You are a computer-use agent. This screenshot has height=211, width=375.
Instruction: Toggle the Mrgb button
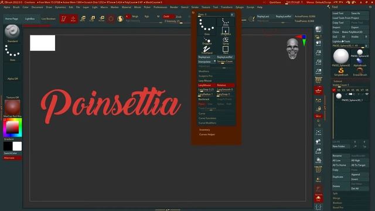click(x=135, y=16)
